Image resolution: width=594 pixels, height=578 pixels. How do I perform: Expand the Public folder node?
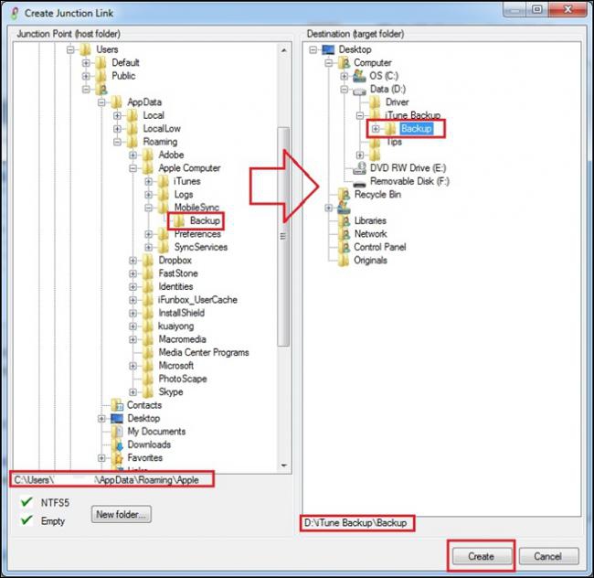[86, 76]
